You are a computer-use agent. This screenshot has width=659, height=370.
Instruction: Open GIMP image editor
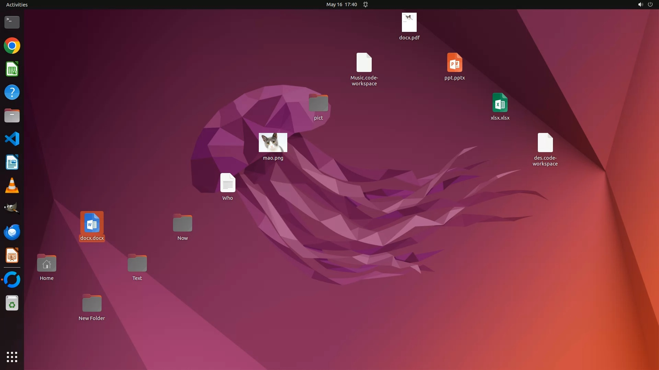tap(12, 209)
